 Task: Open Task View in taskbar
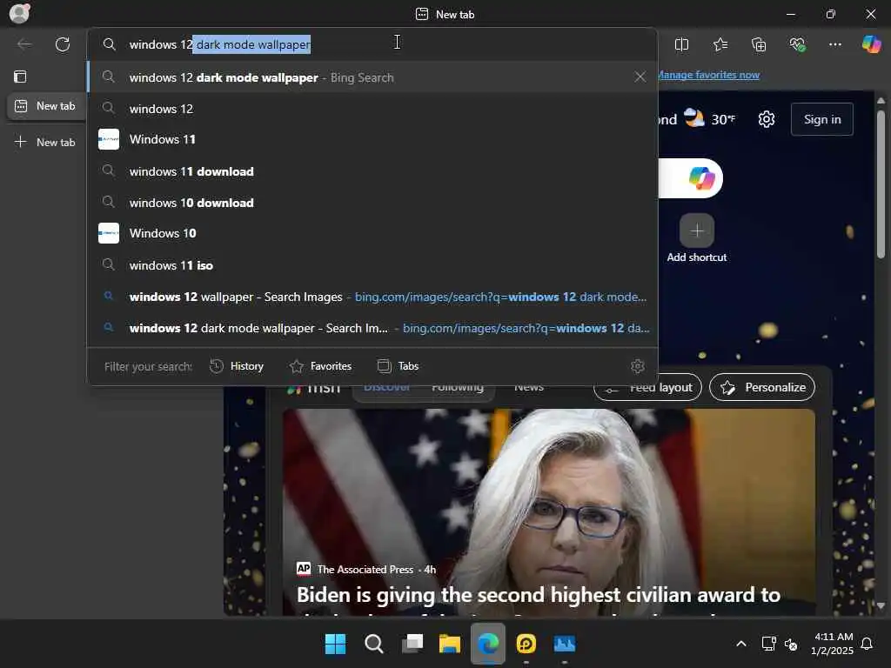pyautogui.click(x=412, y=644)
